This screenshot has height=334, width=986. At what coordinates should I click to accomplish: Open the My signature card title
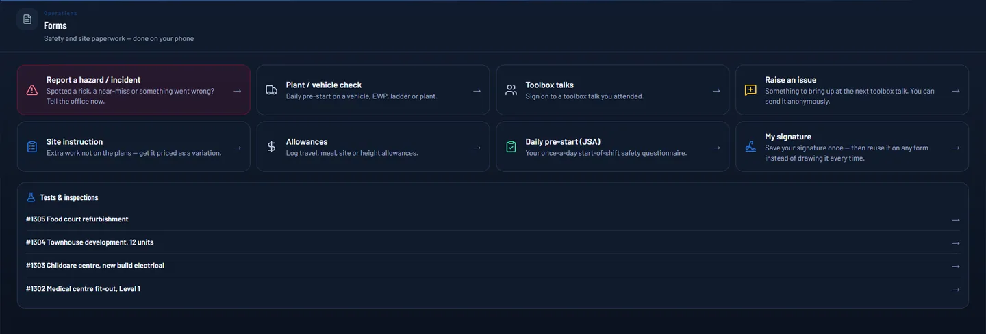(788, 137)
